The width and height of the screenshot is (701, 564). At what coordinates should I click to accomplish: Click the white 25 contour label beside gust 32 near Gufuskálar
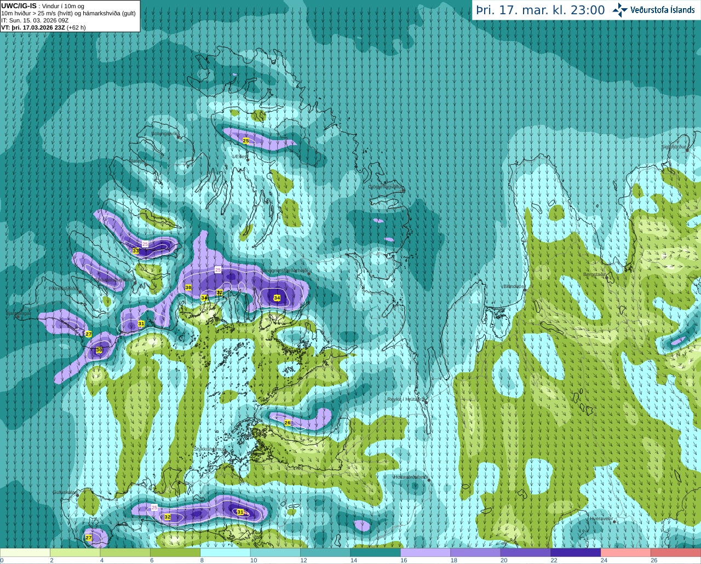(x=154, y=508)
